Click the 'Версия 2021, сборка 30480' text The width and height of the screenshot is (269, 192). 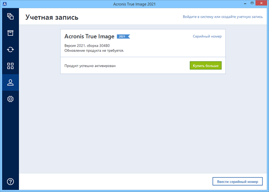[87, 46]
